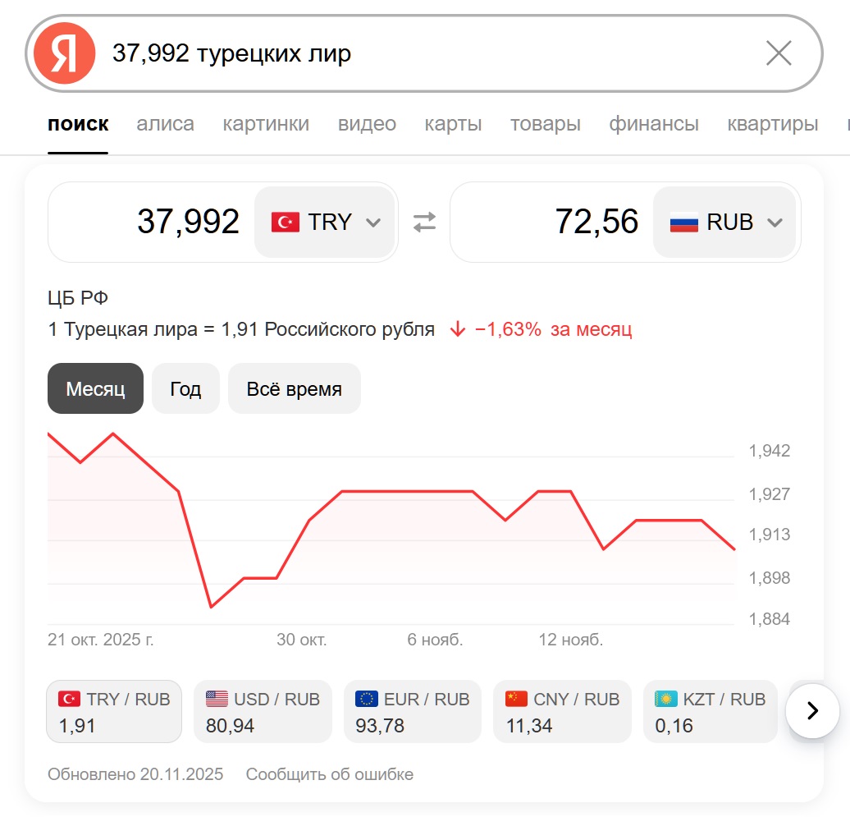Click the Turkish flag icon in the converter

pos(286,222)
